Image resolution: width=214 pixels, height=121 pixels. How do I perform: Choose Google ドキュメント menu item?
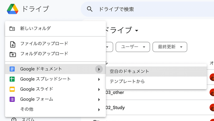[55, 69]
